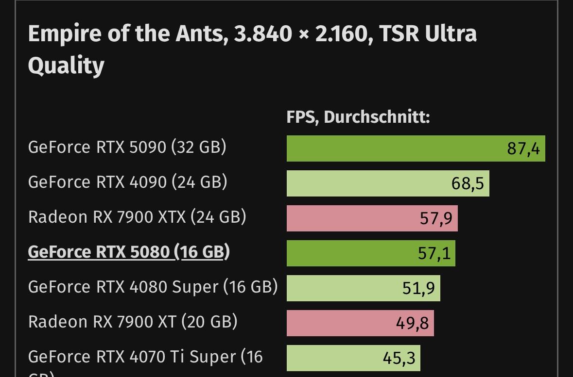Select the GeForce RTX 5090 (32 GB) label
573x377 pixels.
coord(127,147)
